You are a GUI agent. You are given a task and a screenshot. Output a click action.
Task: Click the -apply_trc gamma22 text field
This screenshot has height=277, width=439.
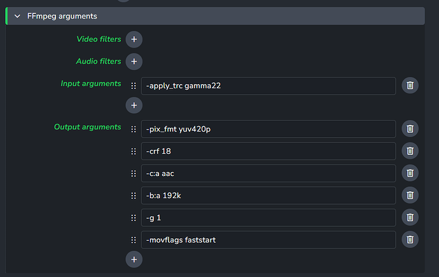[268, 86]
